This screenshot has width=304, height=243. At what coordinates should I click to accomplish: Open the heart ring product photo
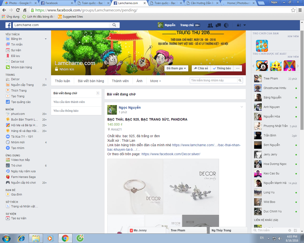point(135,186)
